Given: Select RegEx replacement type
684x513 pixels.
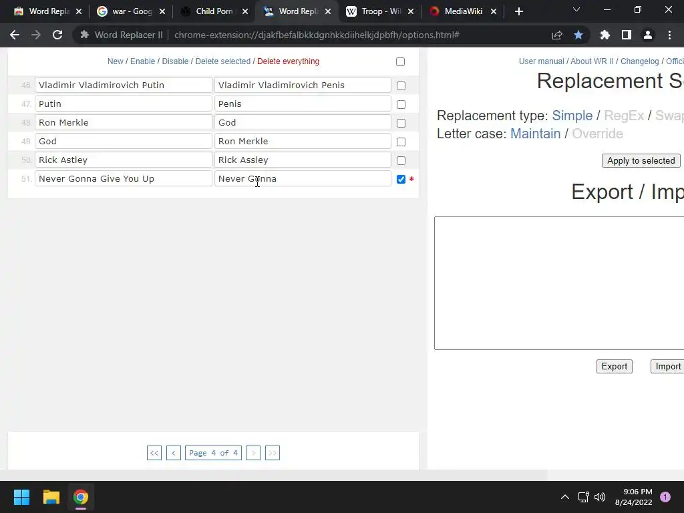Looking at the screenshot, I should [x=624, y=116].
